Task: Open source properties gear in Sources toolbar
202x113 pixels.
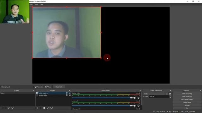Action: pyautogui.click(x=44, y=108)
